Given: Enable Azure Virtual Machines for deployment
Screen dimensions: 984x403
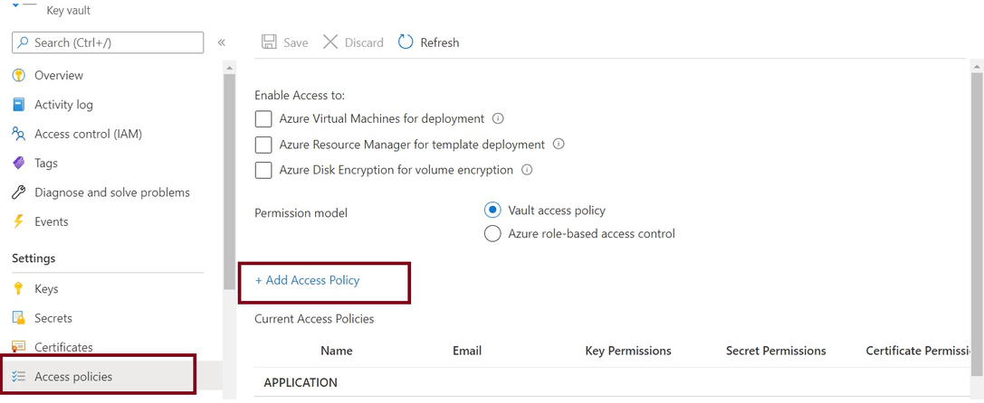Looking at the screenshot, I should [263, 118].
